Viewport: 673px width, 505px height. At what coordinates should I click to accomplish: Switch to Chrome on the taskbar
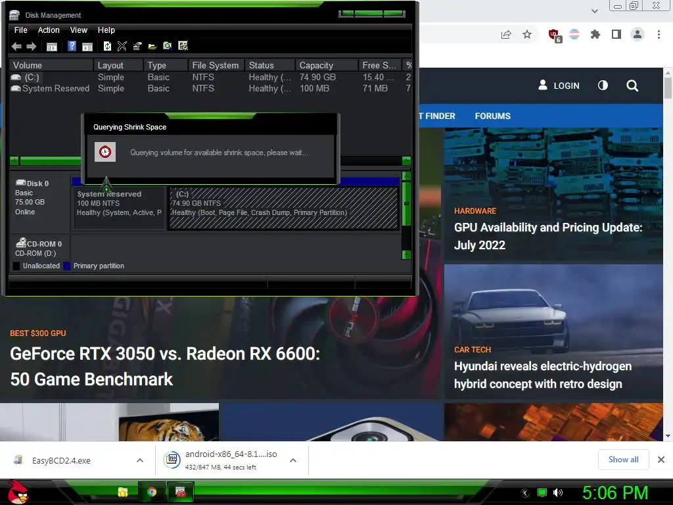pos(152,492)
